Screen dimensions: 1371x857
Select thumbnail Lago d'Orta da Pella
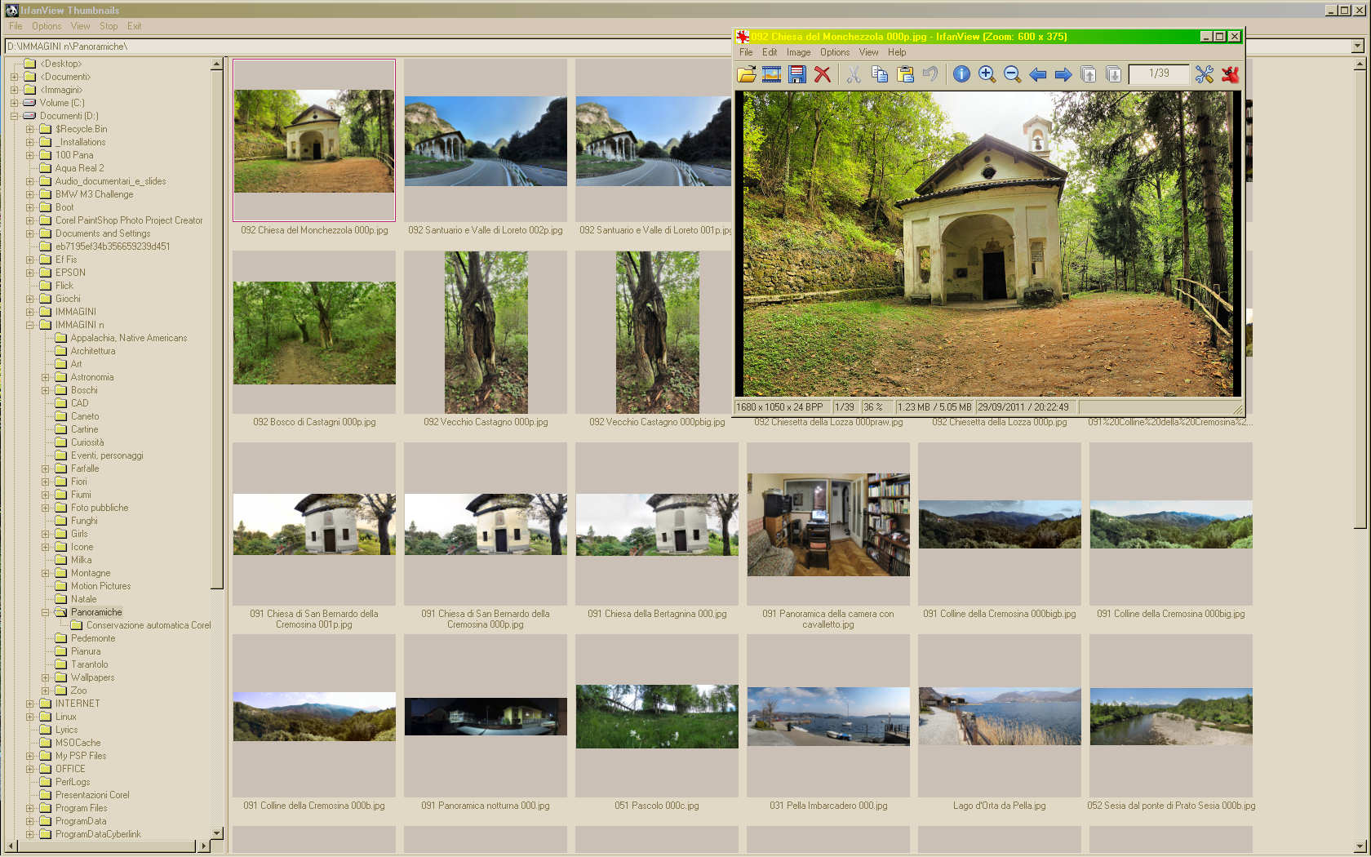click(1000, 716)
